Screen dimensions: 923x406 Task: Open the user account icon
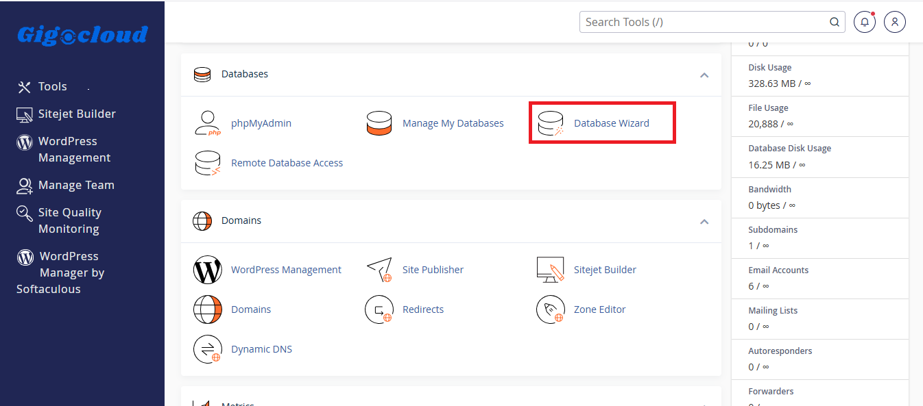[895, 22]
